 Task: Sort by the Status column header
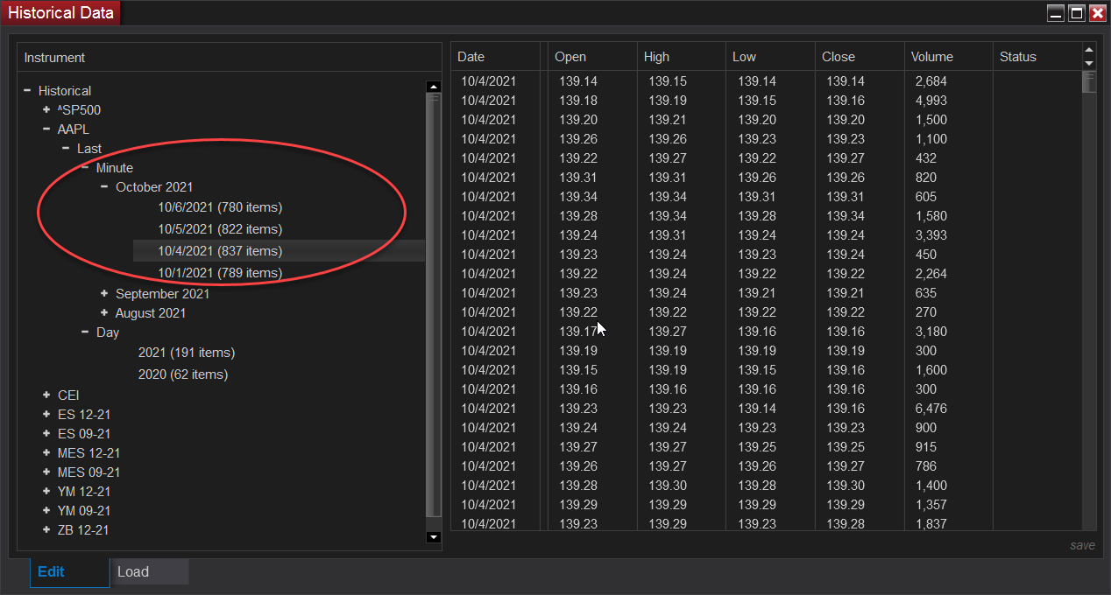pos(1037,56)
